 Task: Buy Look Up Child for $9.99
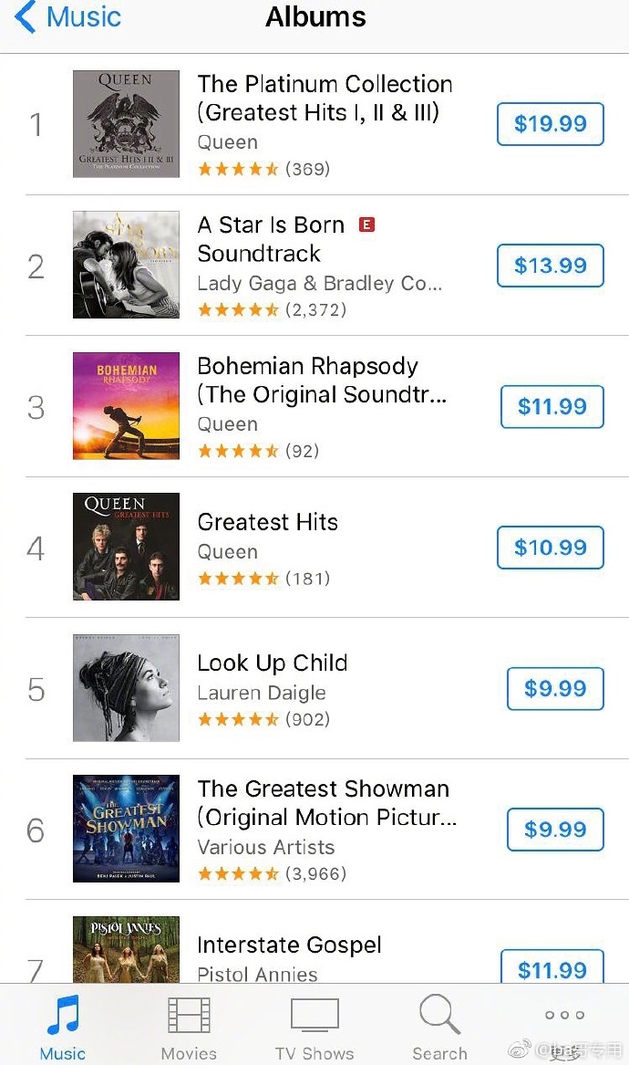pos(554,688)
